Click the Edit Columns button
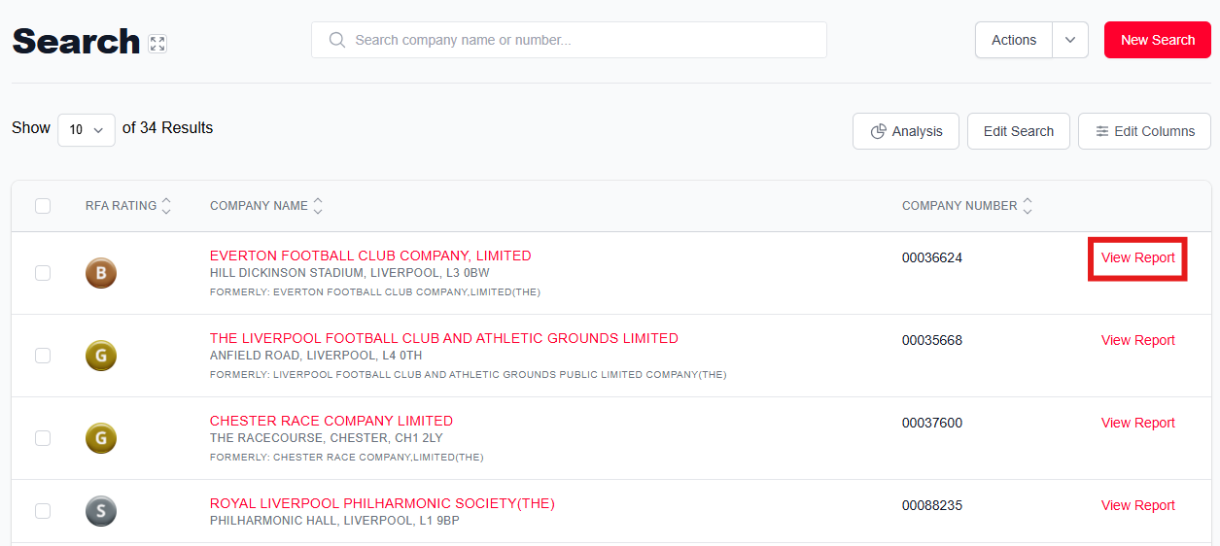1220x546 pixels. [1144, 131]
